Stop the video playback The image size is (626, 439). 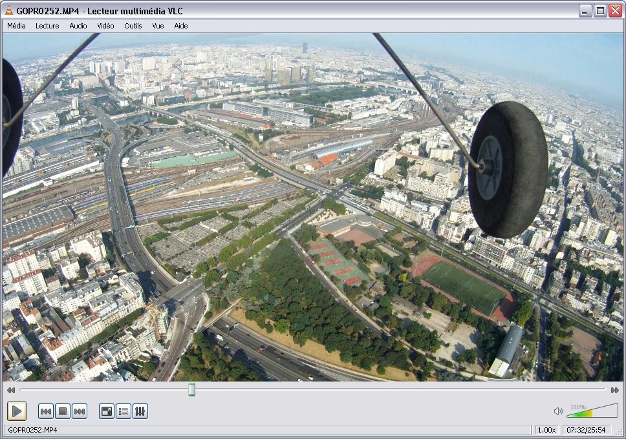63,411
